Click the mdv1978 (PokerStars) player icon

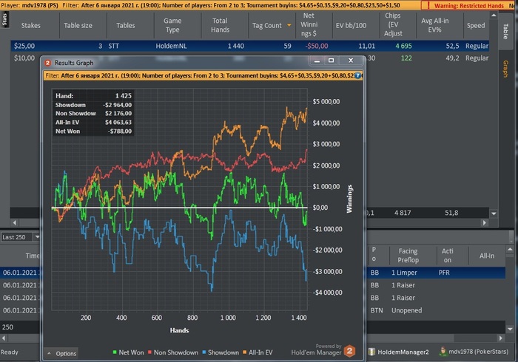443,352
